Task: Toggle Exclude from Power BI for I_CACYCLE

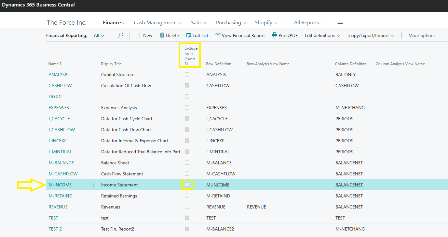Action: click(187, 119)
